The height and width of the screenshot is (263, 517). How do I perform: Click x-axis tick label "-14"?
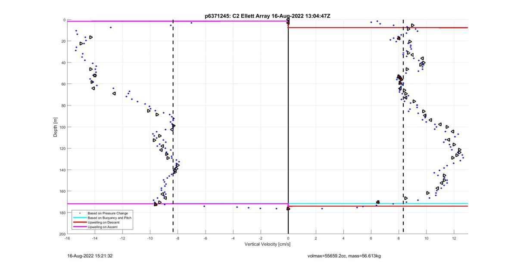click(94, 238)
